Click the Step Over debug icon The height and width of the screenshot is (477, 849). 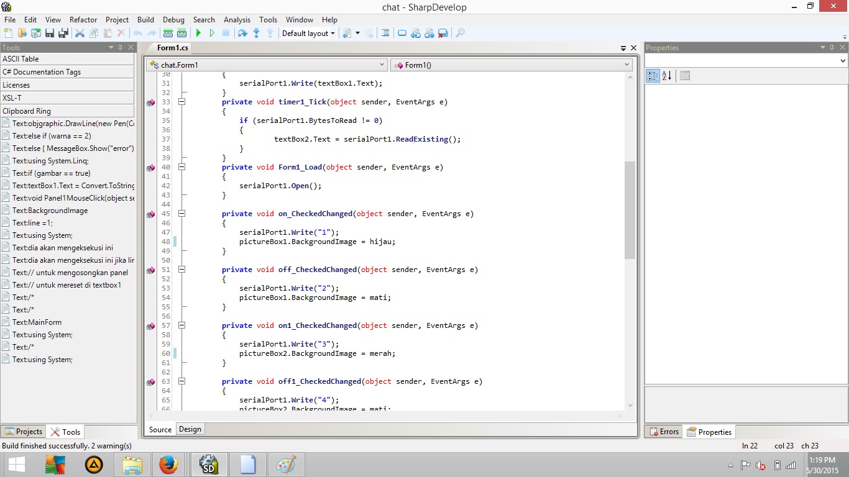pyautogui.click(x=242, y=33)
